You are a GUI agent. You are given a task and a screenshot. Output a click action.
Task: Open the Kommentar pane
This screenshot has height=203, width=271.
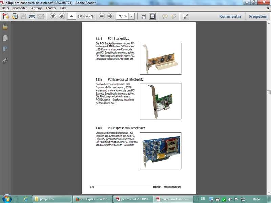click(230, 16)
